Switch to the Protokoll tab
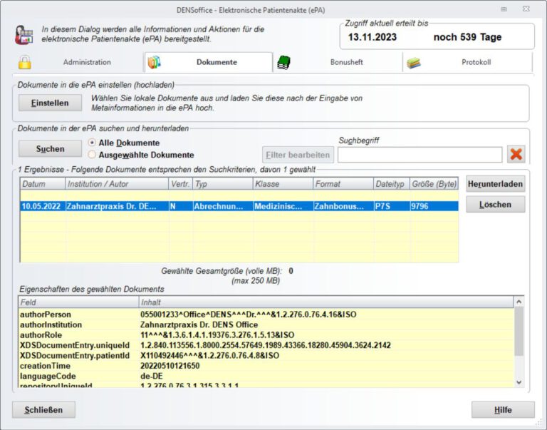The height and width of the screenshot is (430, 547). pyautogui.click(x=468, y=62)
